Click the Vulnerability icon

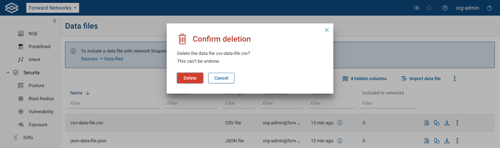point(21,112)
